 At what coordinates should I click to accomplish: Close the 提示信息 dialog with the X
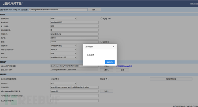click(113, 47)
